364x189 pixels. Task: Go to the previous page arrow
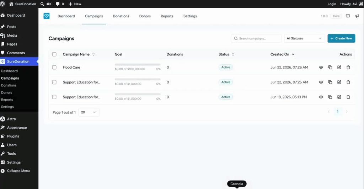[328, 112]
